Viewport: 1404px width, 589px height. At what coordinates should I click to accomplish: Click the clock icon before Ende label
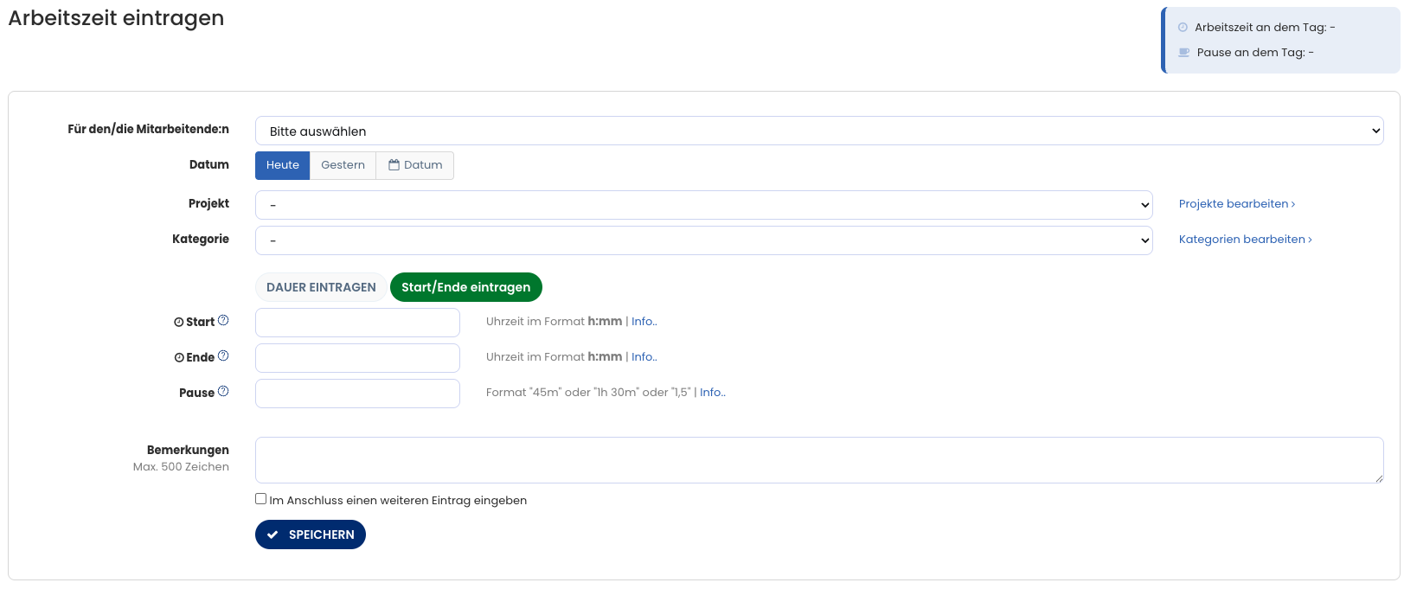(x=179, y=358)
